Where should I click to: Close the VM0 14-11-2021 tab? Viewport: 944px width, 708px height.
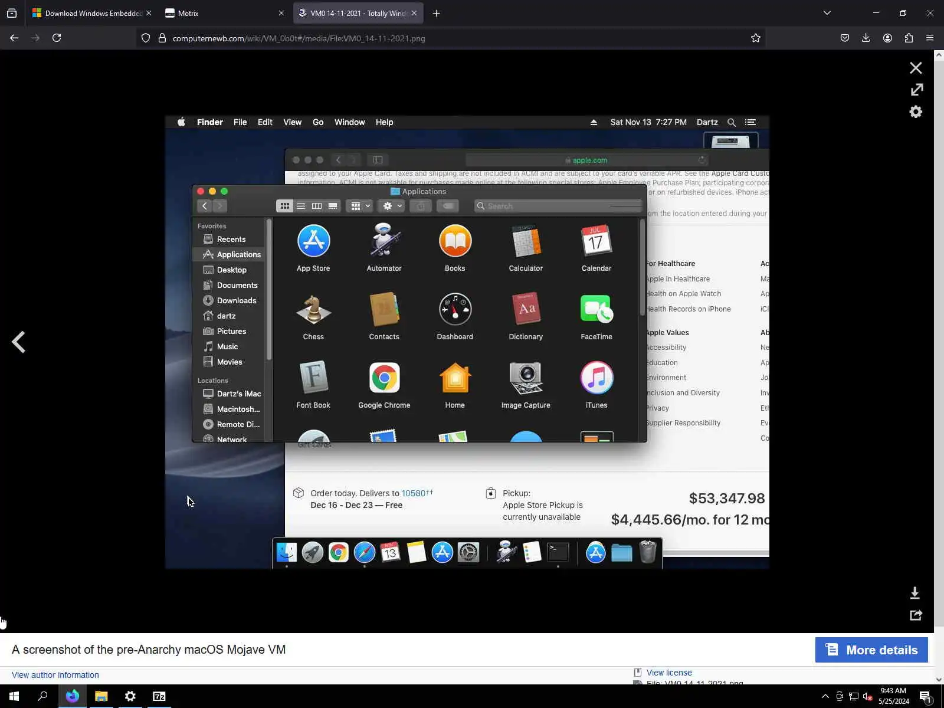coord(414,13)
